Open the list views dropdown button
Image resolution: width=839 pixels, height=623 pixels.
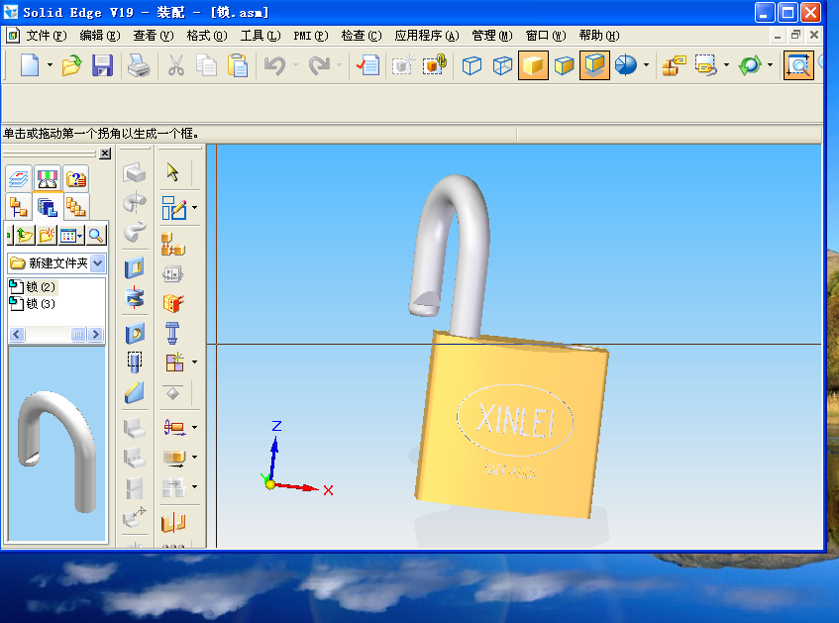[x=71, y=235]
